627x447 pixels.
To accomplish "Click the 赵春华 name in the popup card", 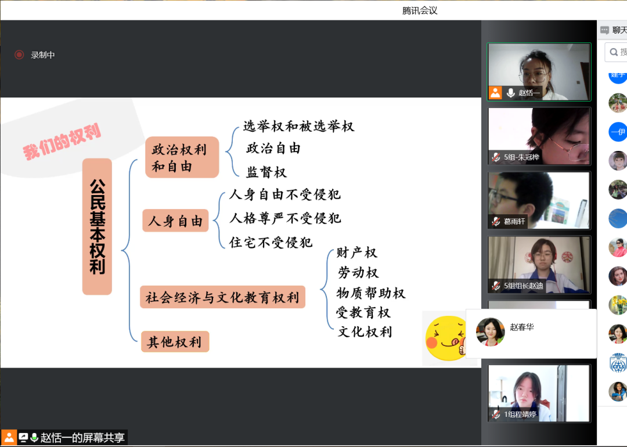I will coord(522,327).
